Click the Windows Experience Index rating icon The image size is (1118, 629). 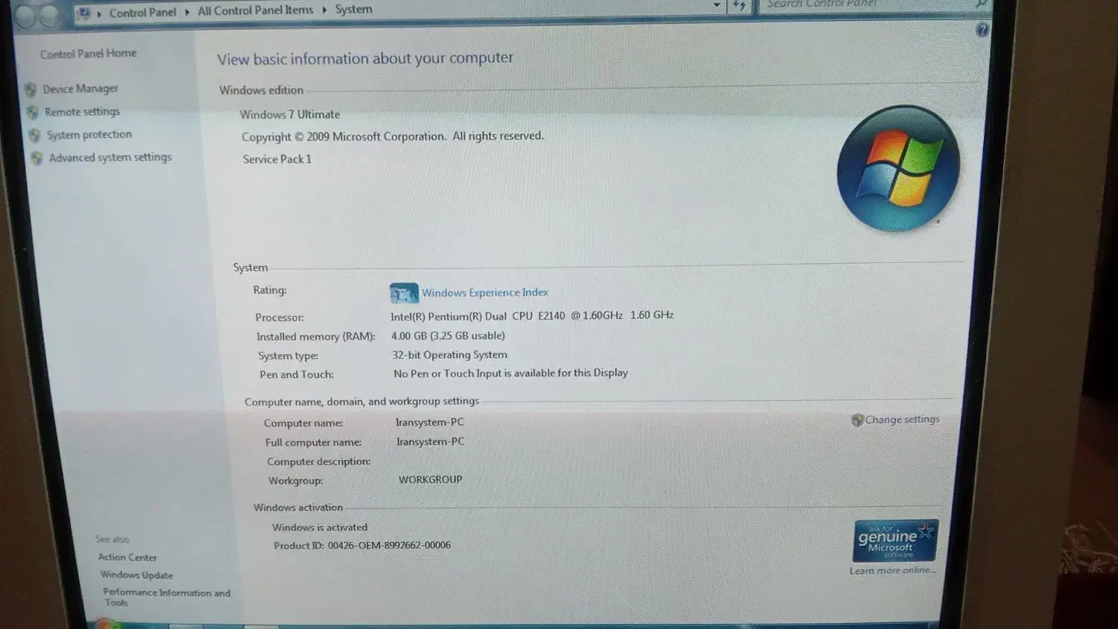pyautogui.click(x=404, y=293)
